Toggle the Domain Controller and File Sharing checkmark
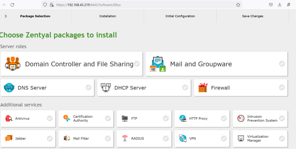The image size is (296, 149). click(137, 64)
